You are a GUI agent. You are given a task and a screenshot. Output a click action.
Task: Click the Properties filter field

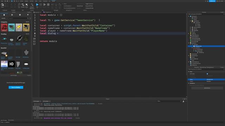pyautogui.click(x=206, y=69)
